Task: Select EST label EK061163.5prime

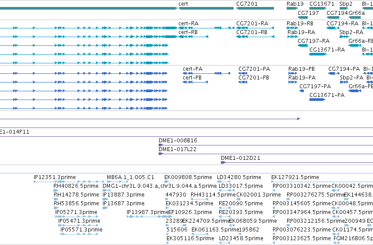Action: pyautogui.click(x=215, y=230)
